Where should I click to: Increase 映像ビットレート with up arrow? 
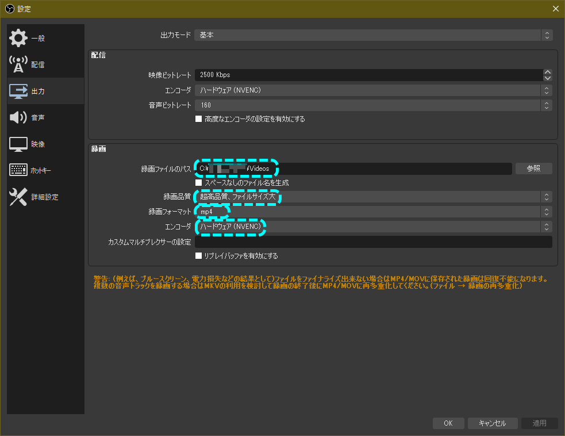548,72
